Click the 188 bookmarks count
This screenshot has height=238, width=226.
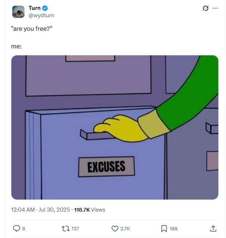[174, 228]
